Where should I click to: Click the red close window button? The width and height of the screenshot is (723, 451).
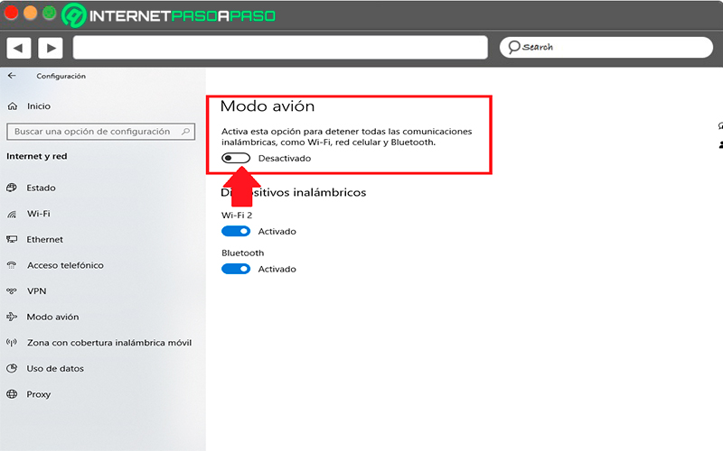tap(11, 13)
